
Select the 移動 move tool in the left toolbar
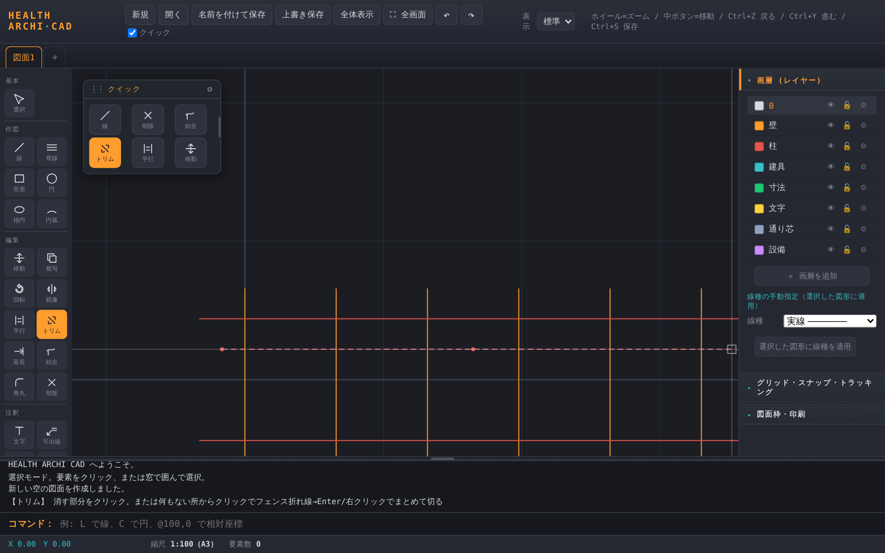point(19,262)
